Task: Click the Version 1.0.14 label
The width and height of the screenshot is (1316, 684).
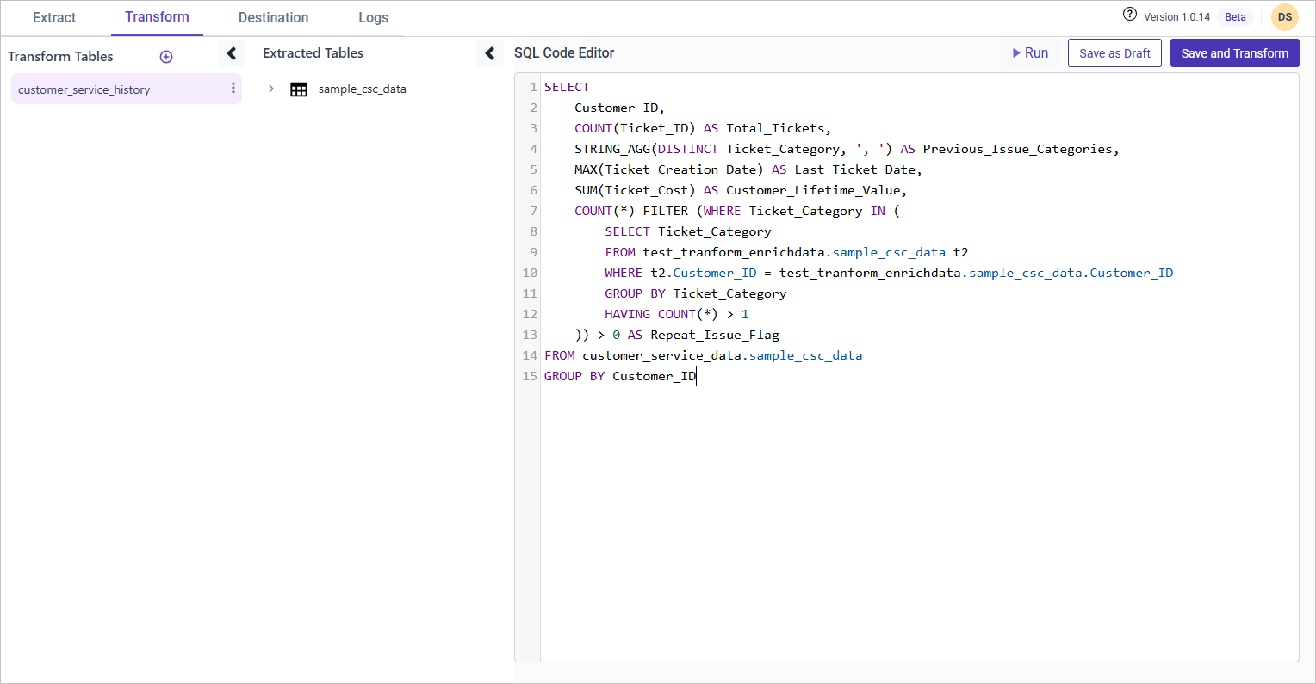Action: (1176, 17)
